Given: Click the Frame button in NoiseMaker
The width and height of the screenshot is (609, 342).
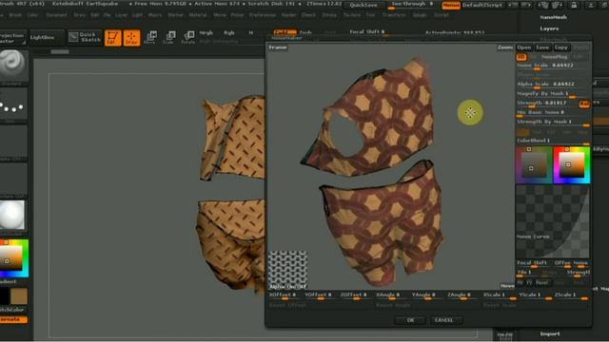Looking at the screenshot, I should [278, 47].
